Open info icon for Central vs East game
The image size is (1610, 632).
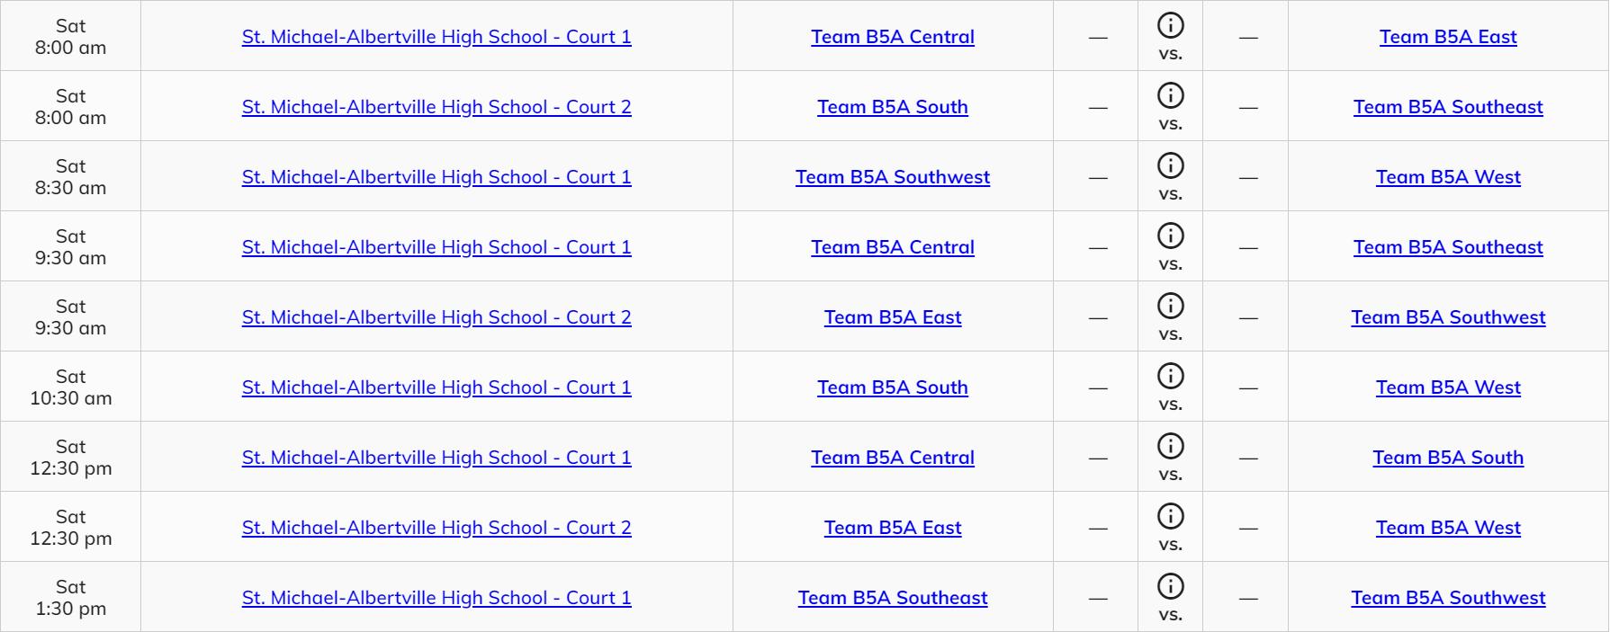point(1170,25)
